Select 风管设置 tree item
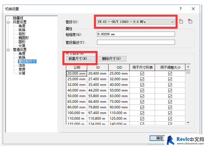Image resolution: width=208 pixels, height=148 pixels. click(20, 22)
